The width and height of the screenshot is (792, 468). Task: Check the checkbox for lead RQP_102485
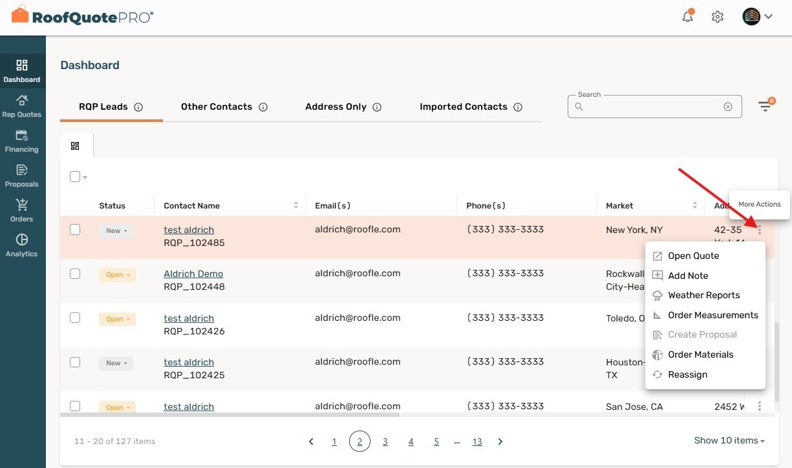(74, 229)
